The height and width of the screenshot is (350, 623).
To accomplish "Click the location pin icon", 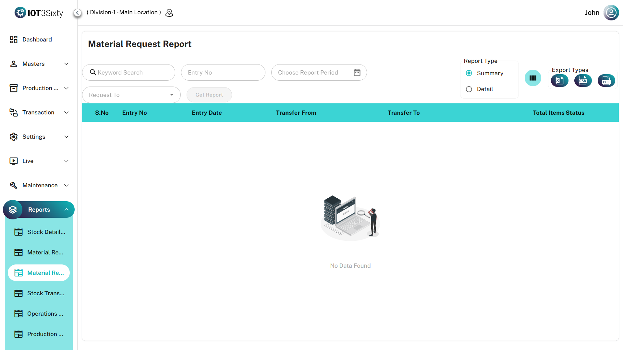I will [169, 13].
